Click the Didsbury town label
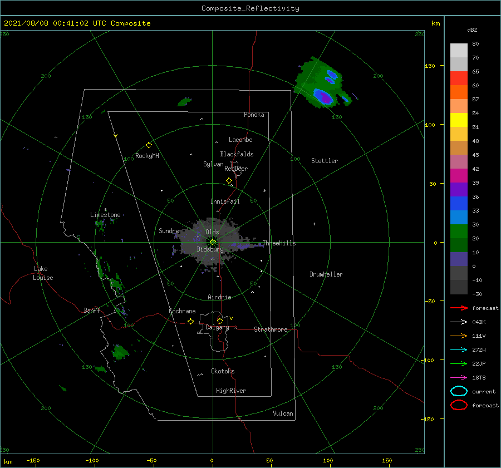 (x=210, y=249)
